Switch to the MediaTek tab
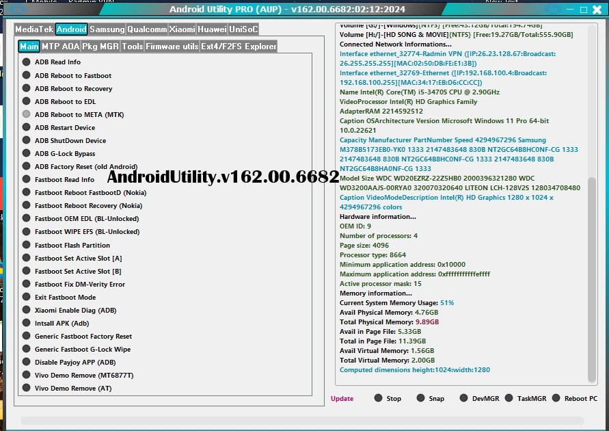 tap(34, 29)
